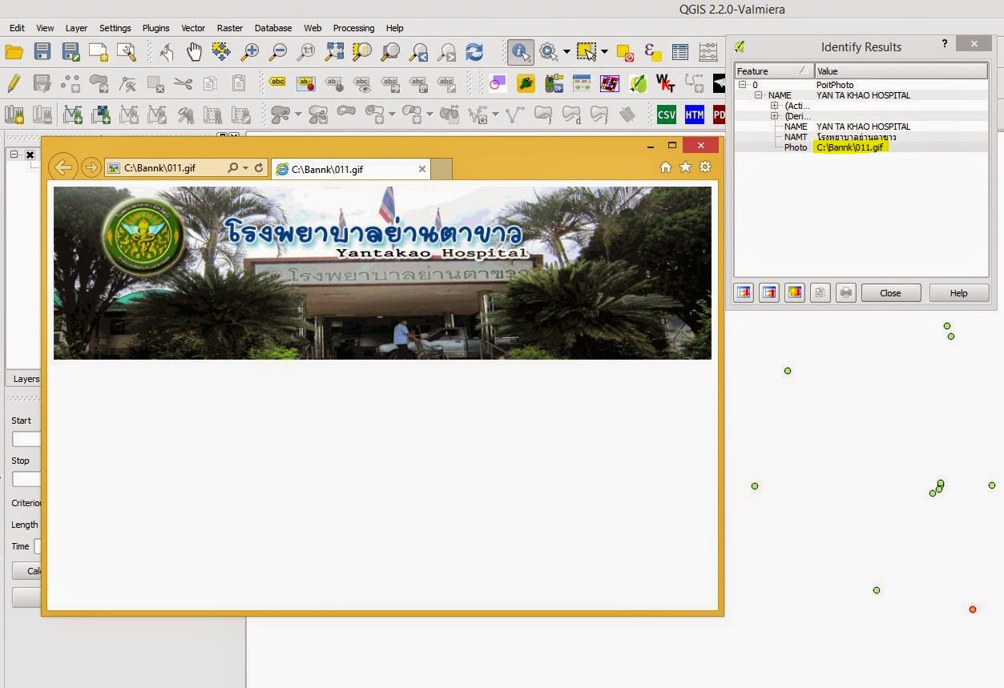1004x688 pixels.
Task: Expand the (Acti... node in Identify Results
Action: (x=774, y=105)
